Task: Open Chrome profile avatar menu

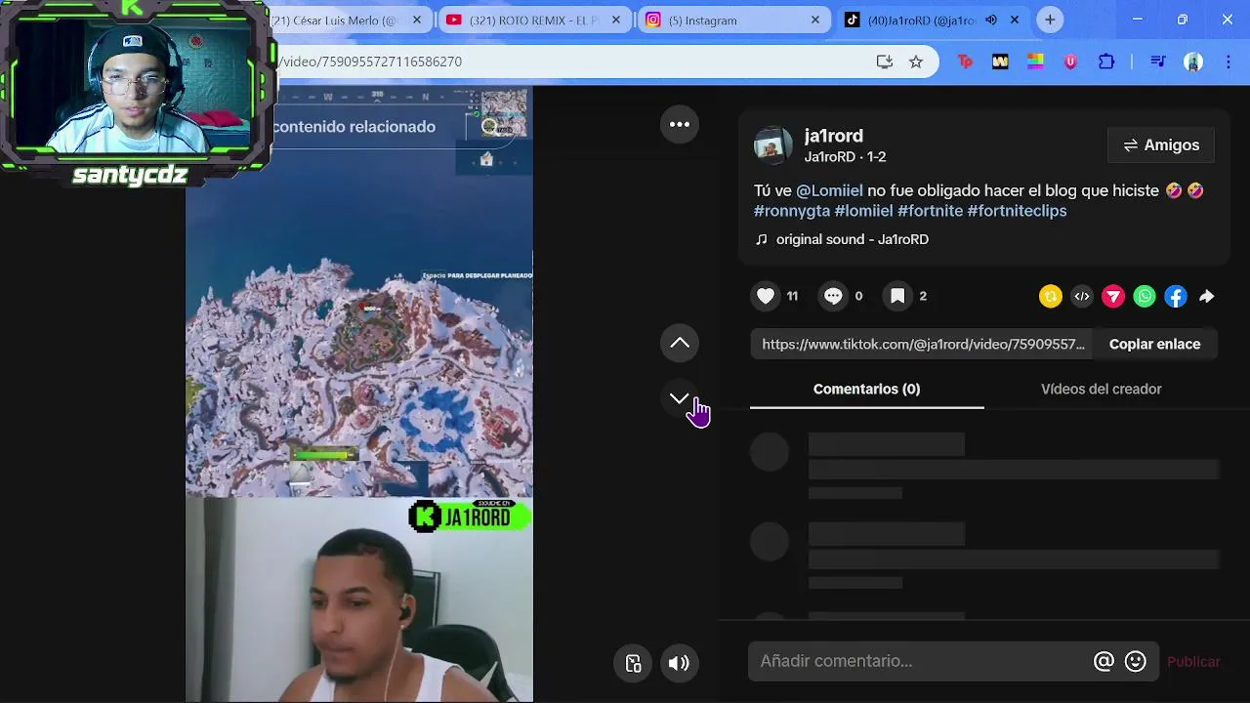Action: (1193, 62)
